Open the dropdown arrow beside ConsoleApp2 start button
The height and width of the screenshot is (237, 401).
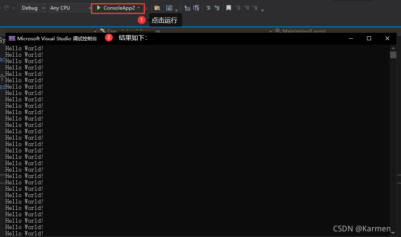[138, 8]
